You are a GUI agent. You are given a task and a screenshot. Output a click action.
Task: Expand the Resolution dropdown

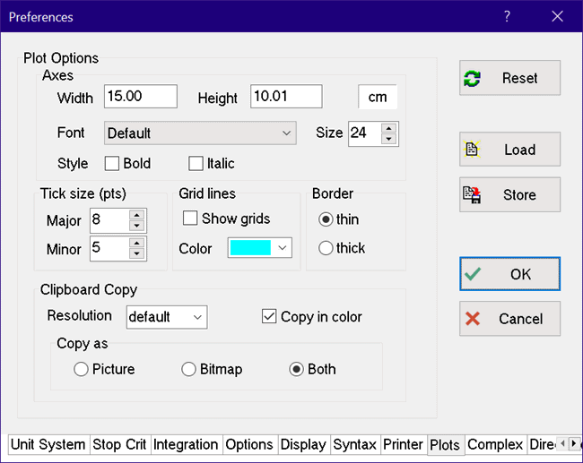pos(167,317)
